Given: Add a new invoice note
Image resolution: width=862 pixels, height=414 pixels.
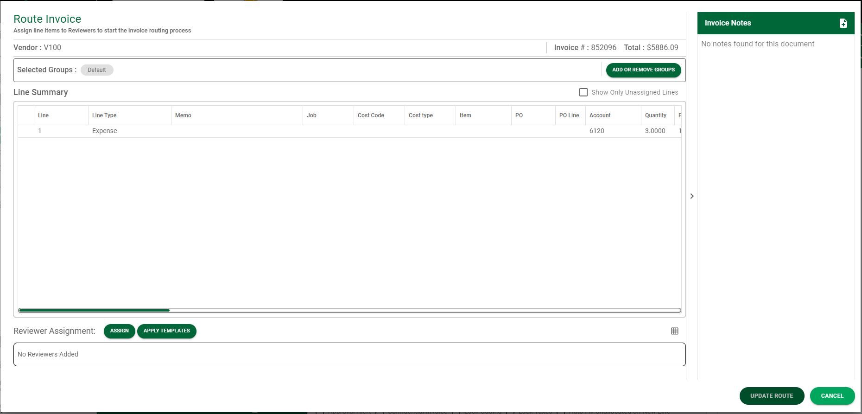Looking at the screenshot, I should [843, 23].
